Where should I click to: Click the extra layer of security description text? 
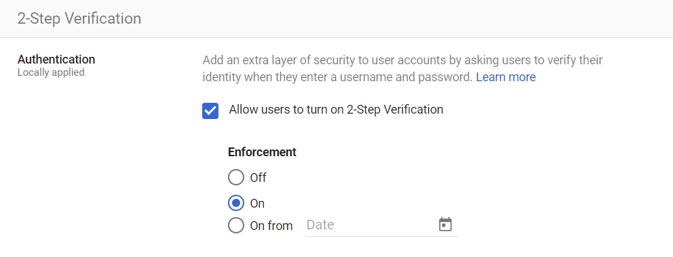pyautogui.click(x=402, y=68)
